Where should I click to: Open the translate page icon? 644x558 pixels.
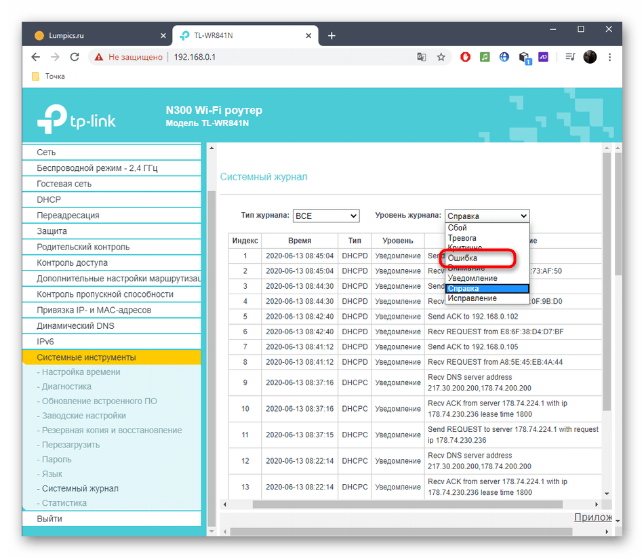point(422,57)
